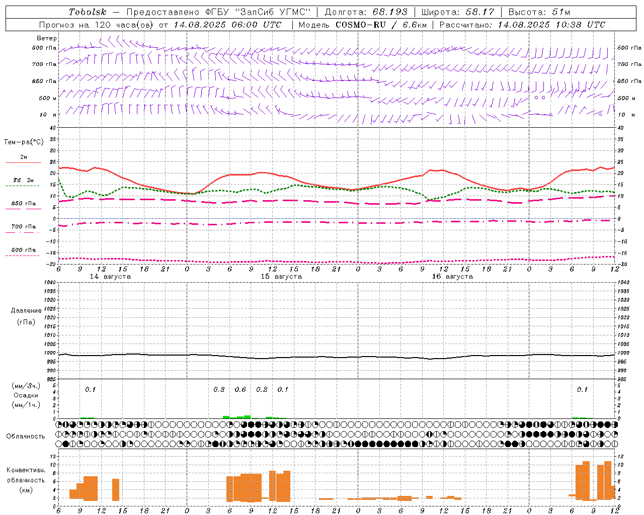Click the "Тем-ра(°C)" temperature axis label
Screen dimensions: 644x515
pyautogui.click(x=24, y=142)
